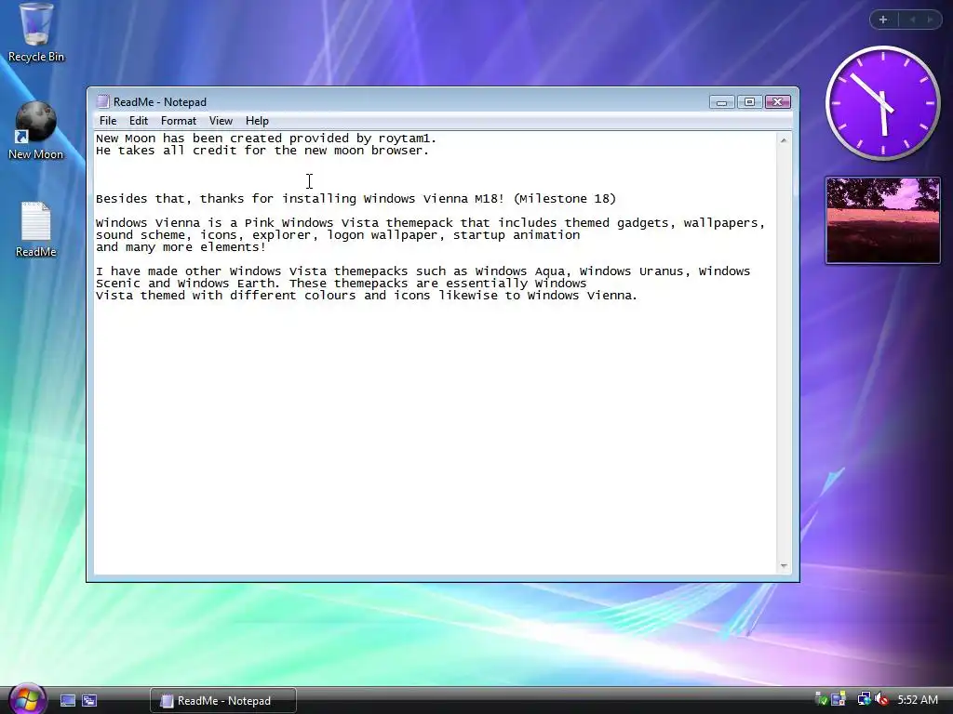Screen dimensions: 953x714
Task: Click the Switch Between Windows quick launch icon
Action: (89, 701)
